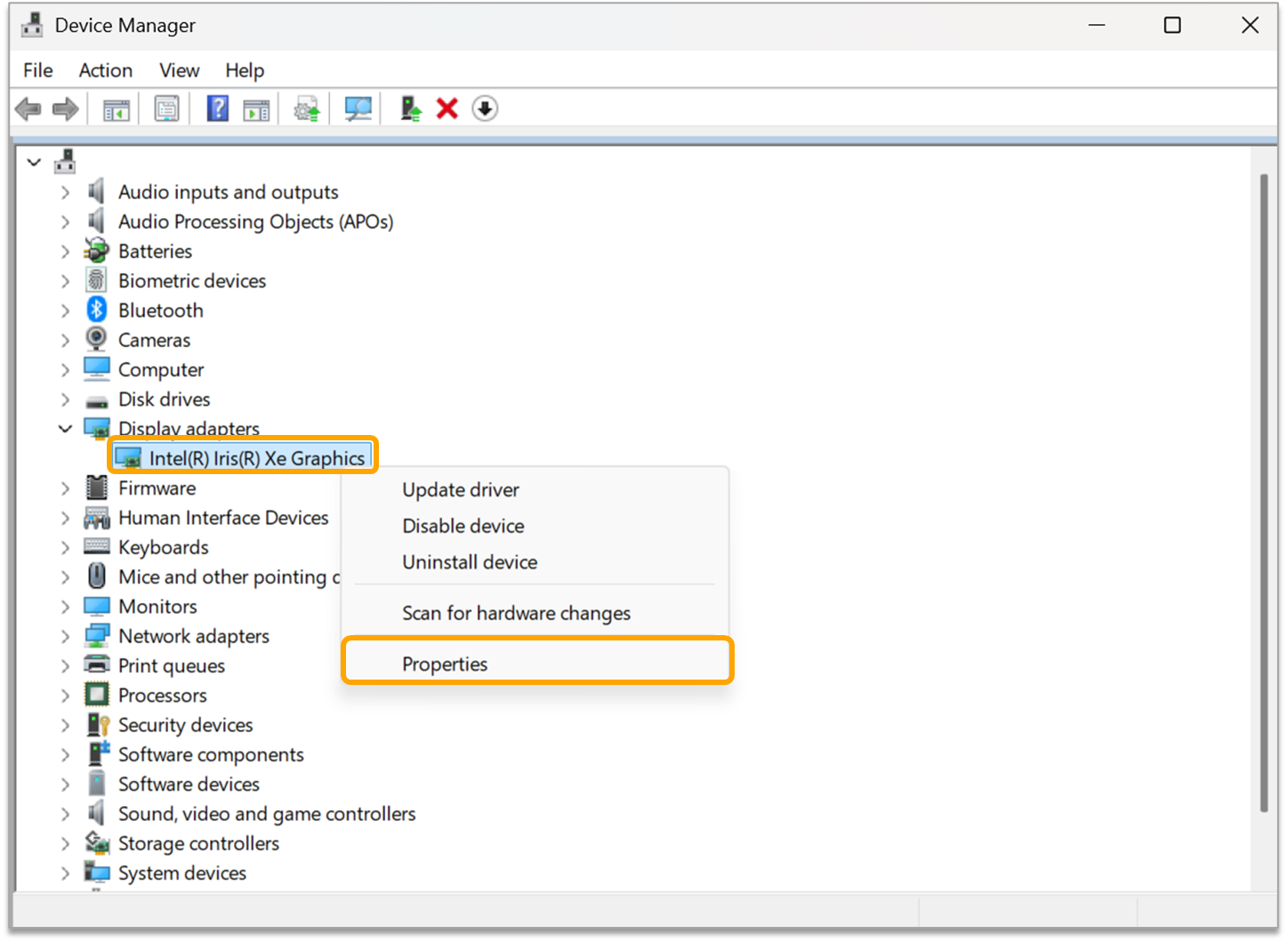Image resolution: width=1287 pixels, height=942 pixels.
Task: Expand the Audio inputs and outputs category
Action: tap(65, 192)
